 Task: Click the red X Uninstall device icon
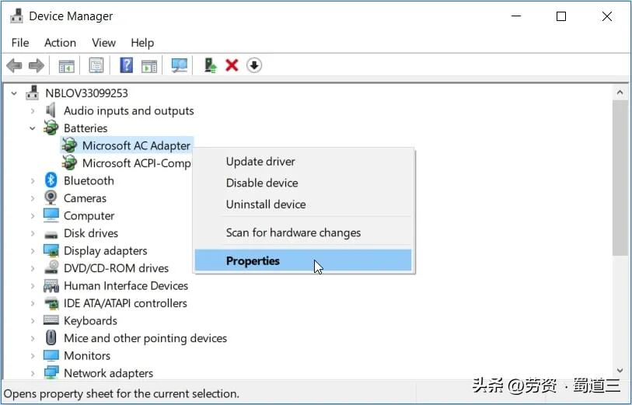232,65
